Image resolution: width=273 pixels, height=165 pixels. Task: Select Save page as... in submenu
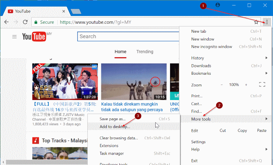(x=134, y=119)
